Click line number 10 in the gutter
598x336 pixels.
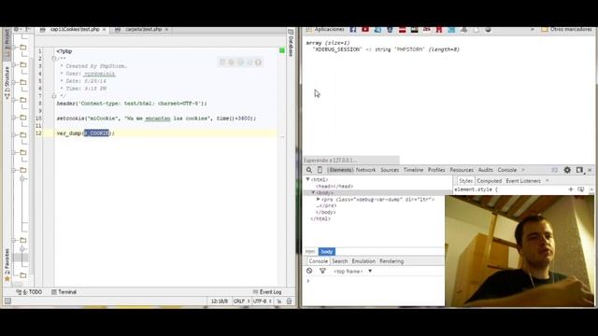click(38, 119)
